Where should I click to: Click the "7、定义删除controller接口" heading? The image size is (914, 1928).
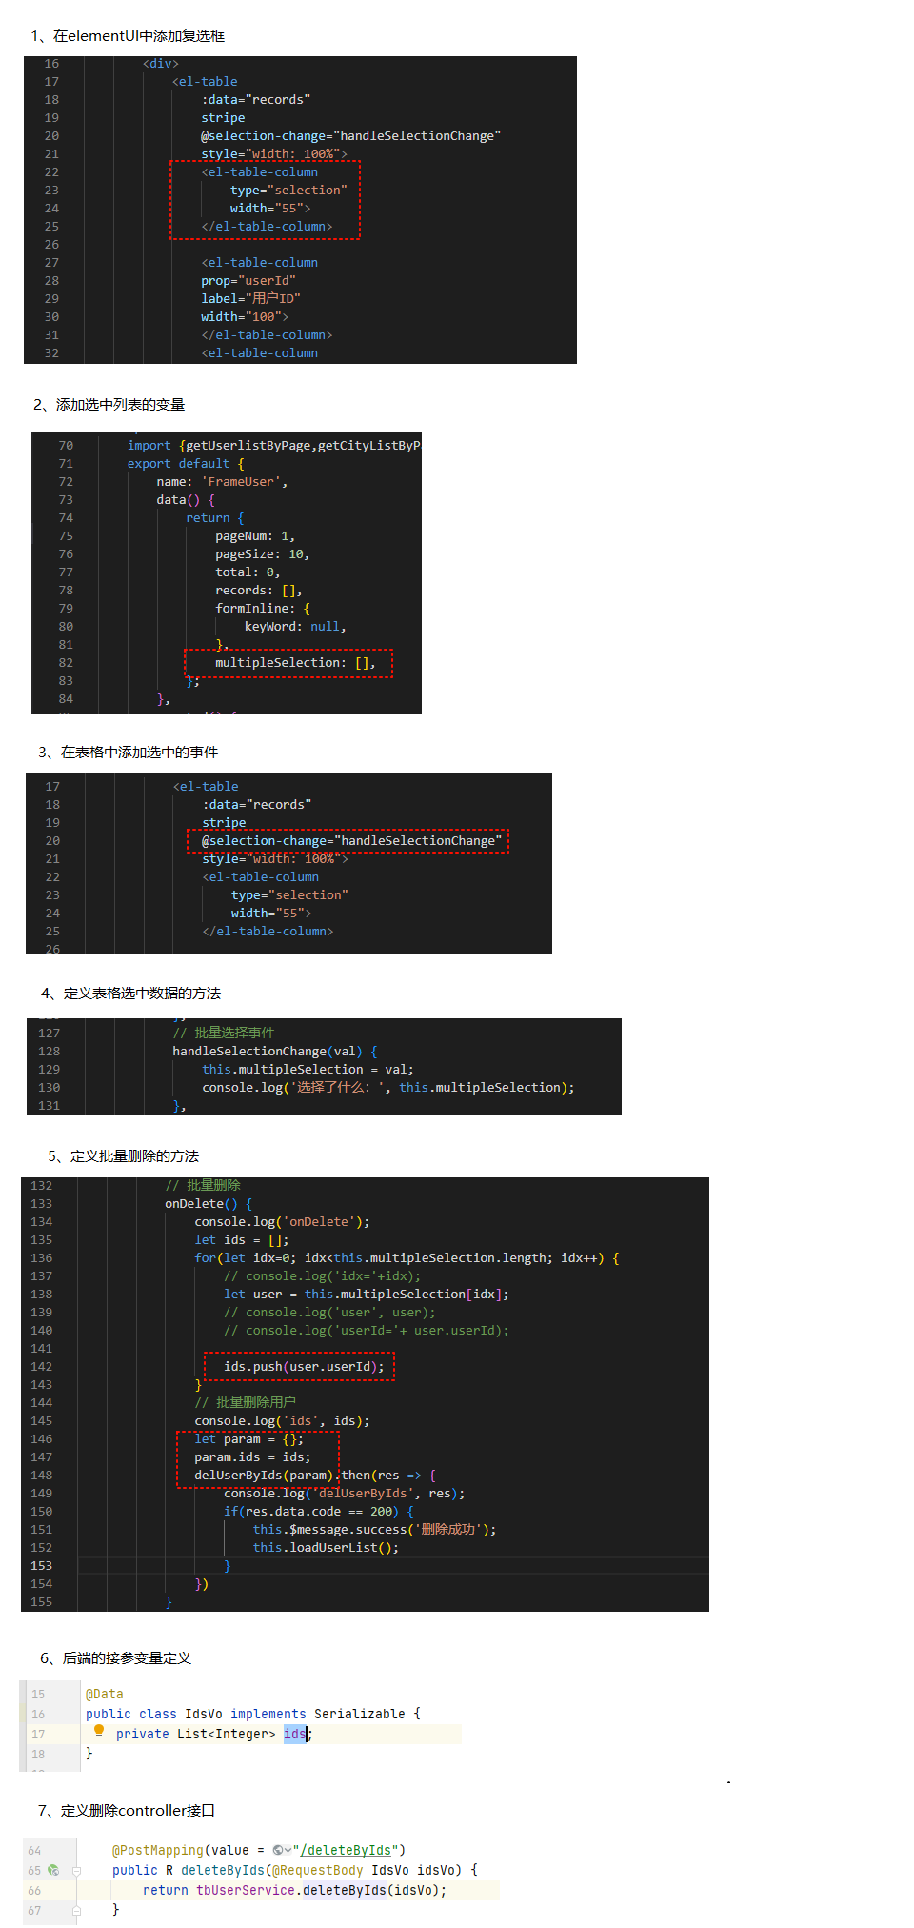(x=127, y=1810)
